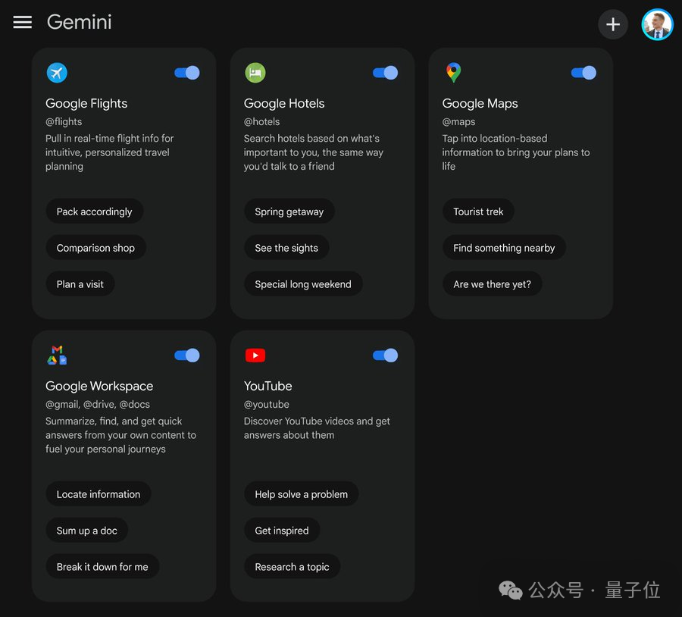Screen dimensions: 682x617
Task: Choose the Spring getaway chip
Action: 289,211
